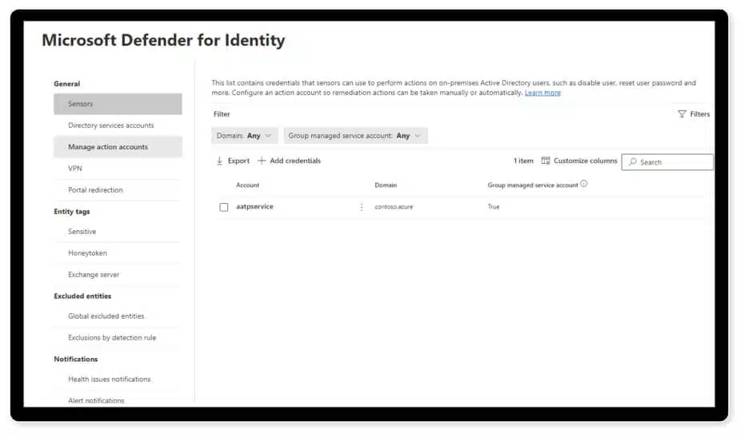The width and height of the screenshot is (748, 441).
Task: Click the Group managed service account info icon
Action: point(584,184)
